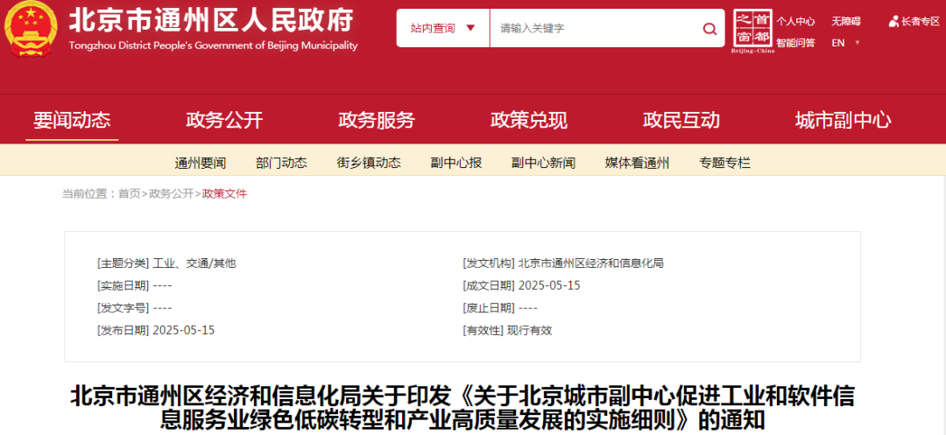
Task: Click the English subtitle Tongzhou District People's Government
Action: tap(213, 46)
